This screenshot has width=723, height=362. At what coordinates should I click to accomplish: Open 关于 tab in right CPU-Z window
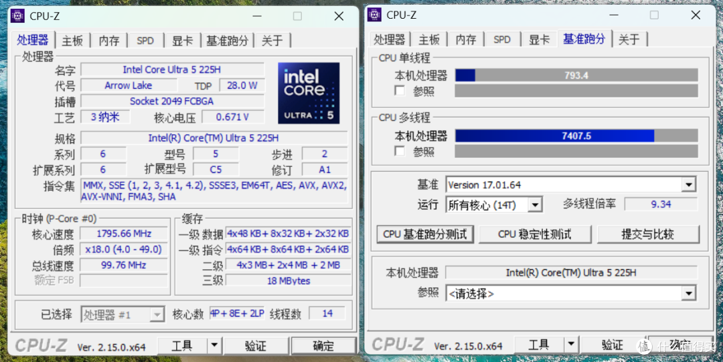[629, 39]
